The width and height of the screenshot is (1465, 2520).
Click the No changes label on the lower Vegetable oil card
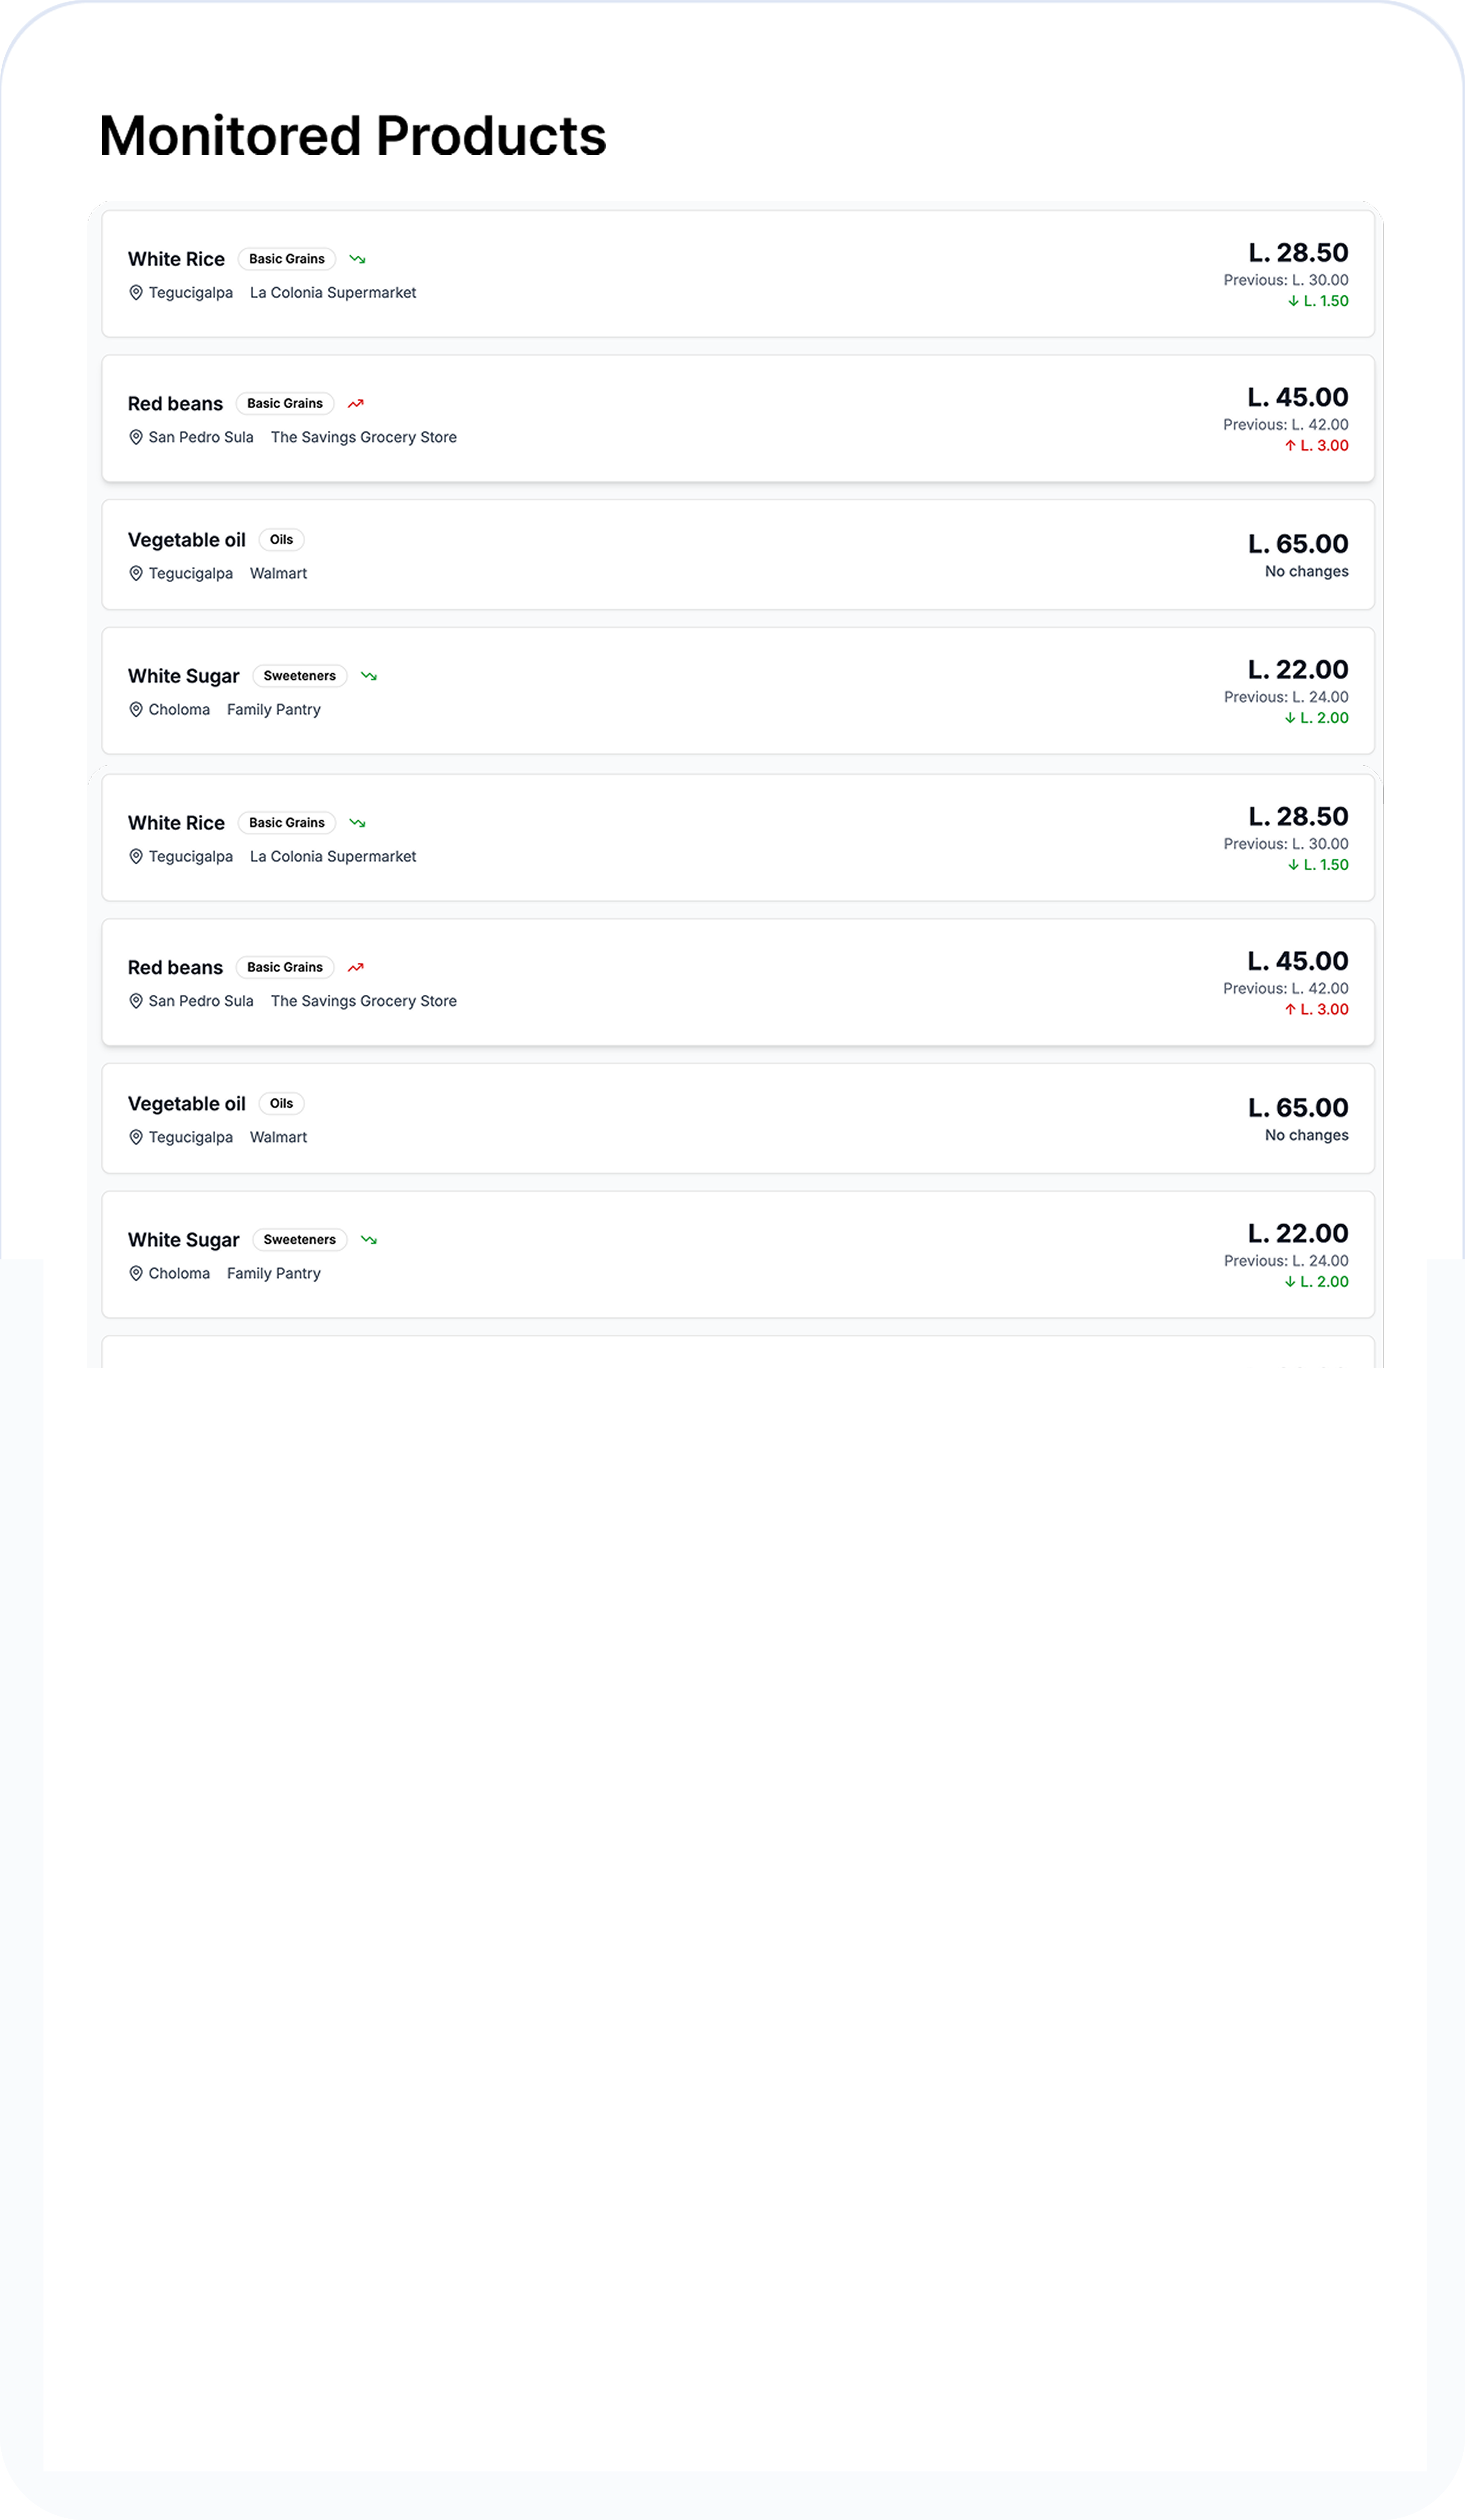[1306, 1135]
